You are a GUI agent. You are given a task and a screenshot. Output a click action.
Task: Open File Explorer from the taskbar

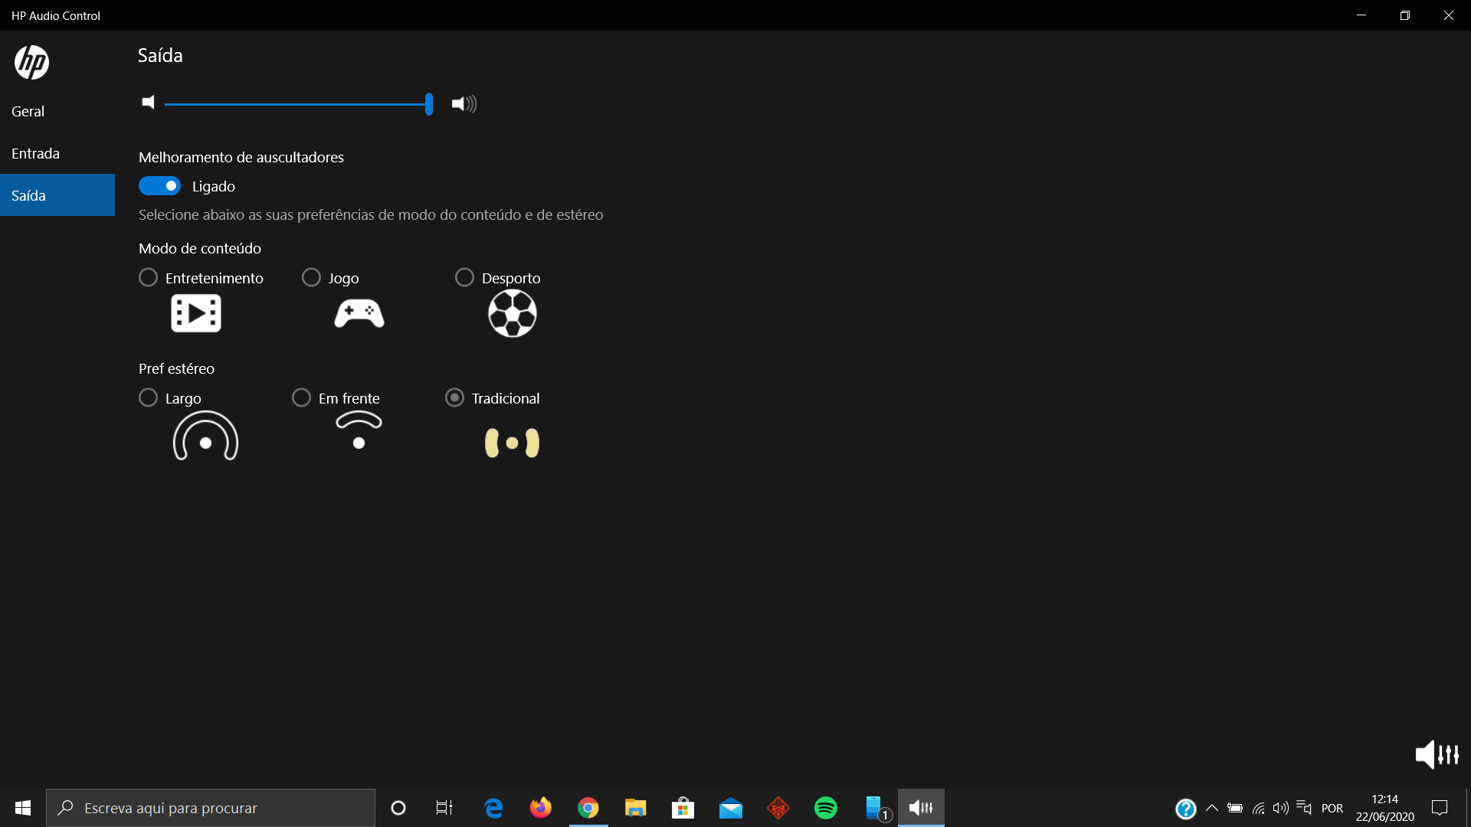pyautogui.click(x=636, y=808)
